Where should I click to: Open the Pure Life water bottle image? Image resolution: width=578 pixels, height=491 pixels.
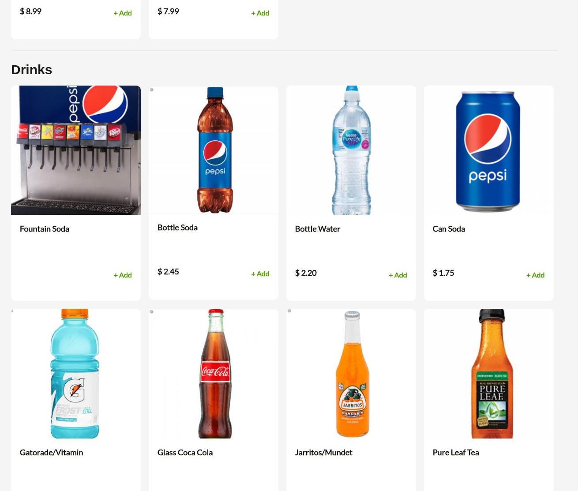click(x=351, y=150)
